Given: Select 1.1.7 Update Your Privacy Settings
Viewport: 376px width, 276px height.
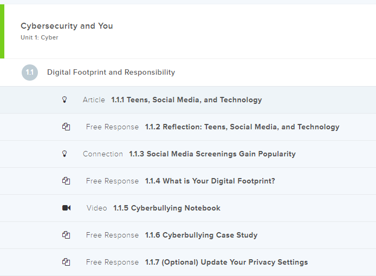Looking at the screenshot, I should [226, 262].
